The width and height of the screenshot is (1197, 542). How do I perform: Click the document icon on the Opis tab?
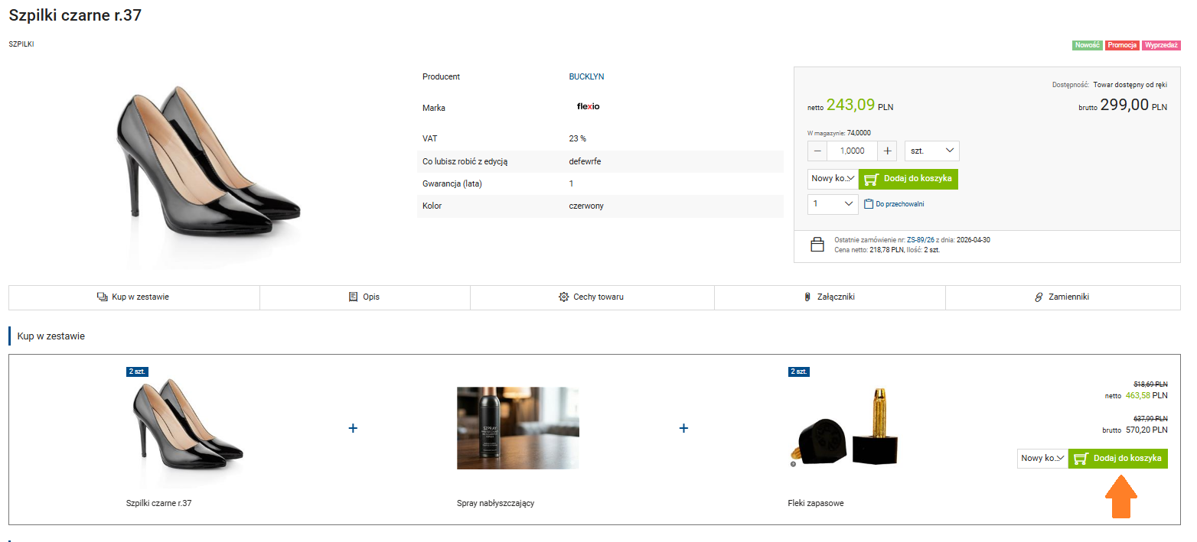click(353, 297)
